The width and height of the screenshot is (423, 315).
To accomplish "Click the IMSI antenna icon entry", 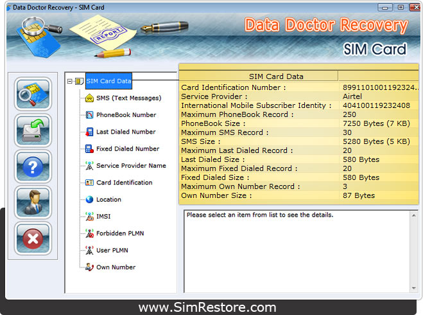I will 103,217.
